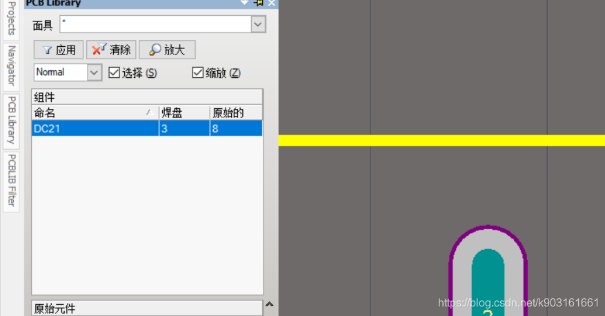This screenshot has width=605, height=316.
Task: Sort by the 焊盘 column header
Action: click(184, 112)
